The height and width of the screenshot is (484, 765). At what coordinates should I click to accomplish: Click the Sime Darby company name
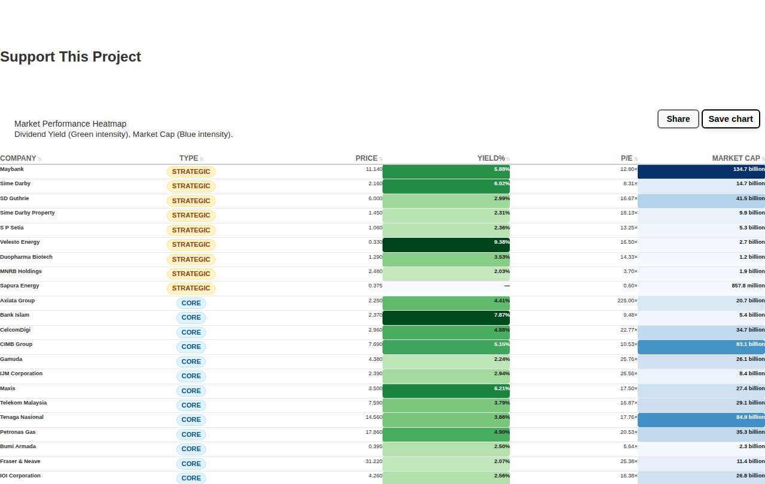pos(16,183)
